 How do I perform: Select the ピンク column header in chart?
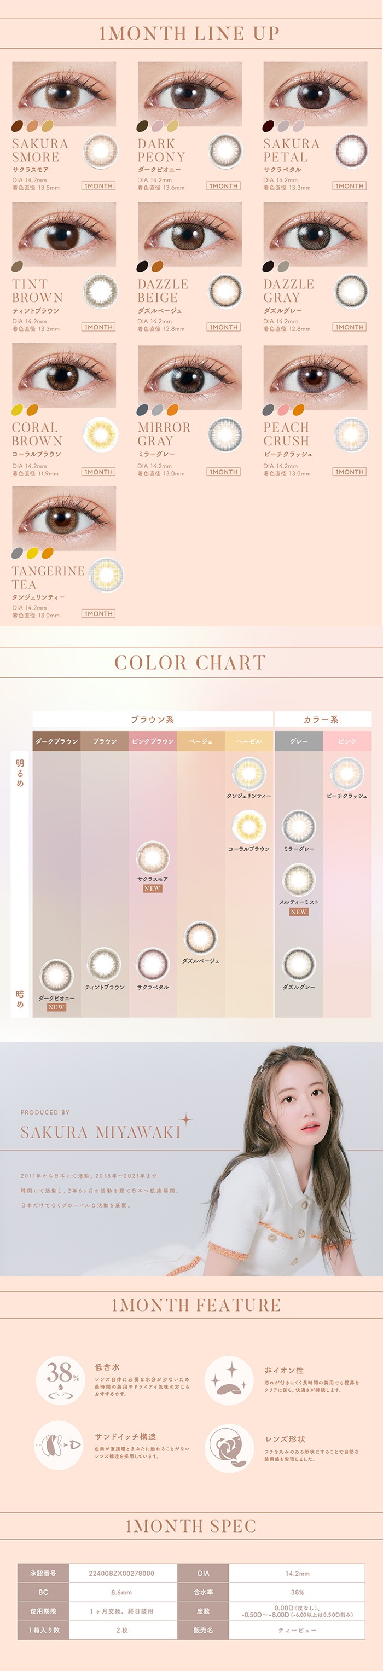tap(347, 741)
